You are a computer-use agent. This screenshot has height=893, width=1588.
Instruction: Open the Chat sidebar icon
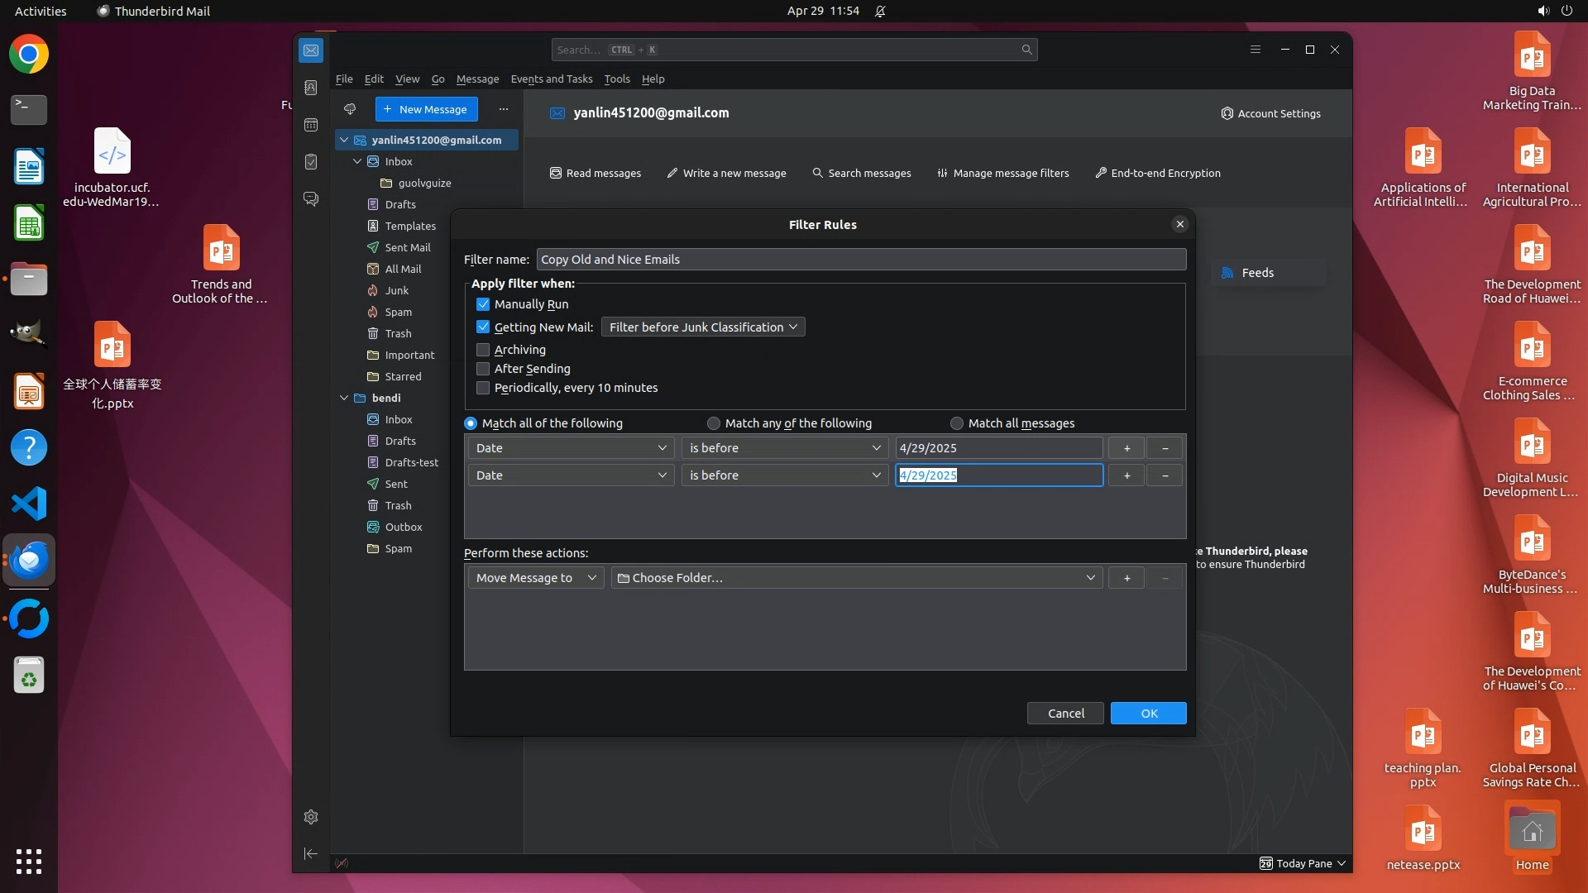311,199
